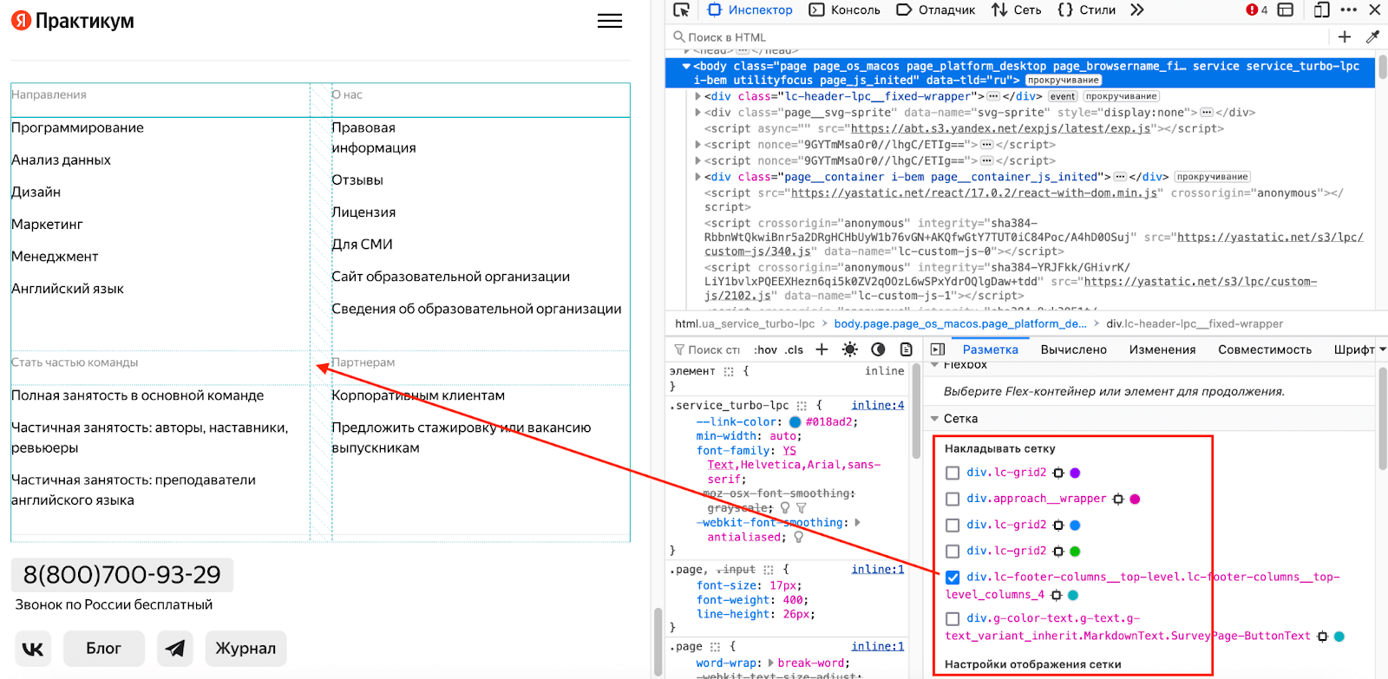The image size is (1388, 679).
Task: Select the SurveyPage-ButtonText element target icon
Action: click(1322, 637)
